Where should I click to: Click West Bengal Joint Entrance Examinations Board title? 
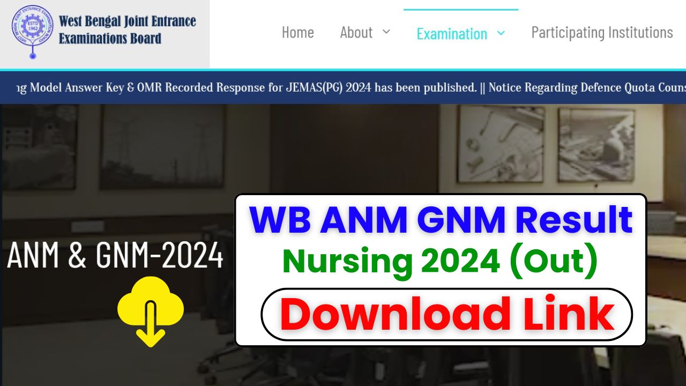pyautogui.click(x=127, y=30)
